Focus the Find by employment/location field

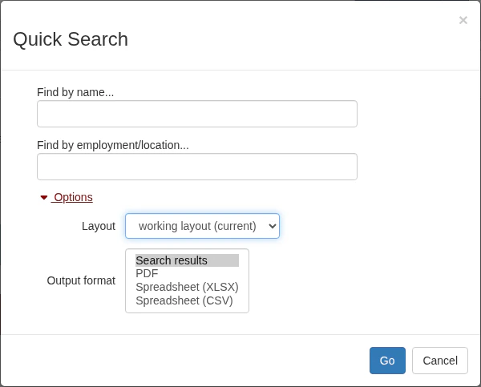197,167
